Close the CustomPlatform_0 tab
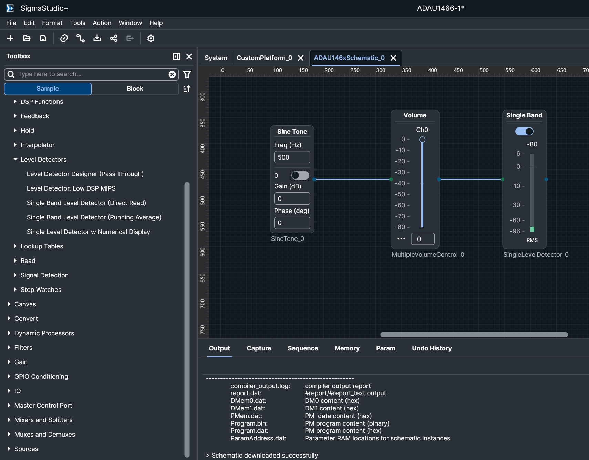 point(301,58)
